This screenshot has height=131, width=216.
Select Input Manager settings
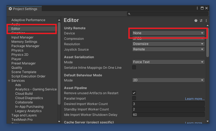point(22,37)
